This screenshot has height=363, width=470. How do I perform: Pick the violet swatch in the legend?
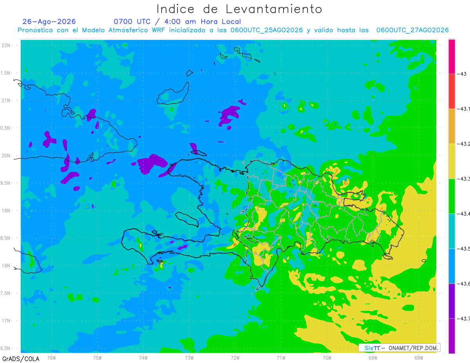(x=452, y=301)
